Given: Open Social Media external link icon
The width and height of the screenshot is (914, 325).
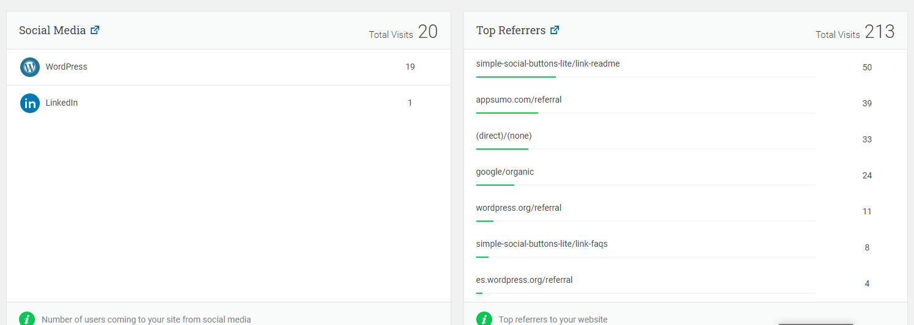Looking at the screenshot, I should pyautogui.click(x=95, y=30).
